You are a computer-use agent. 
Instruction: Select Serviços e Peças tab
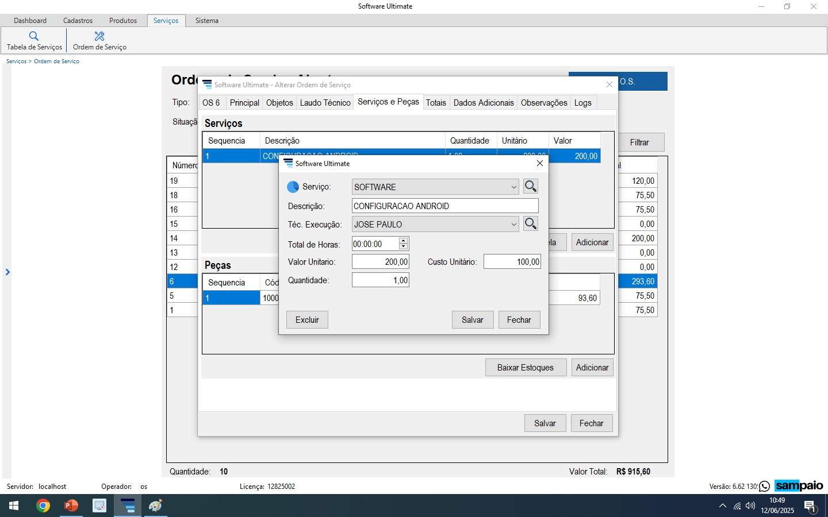click(388, 102)
